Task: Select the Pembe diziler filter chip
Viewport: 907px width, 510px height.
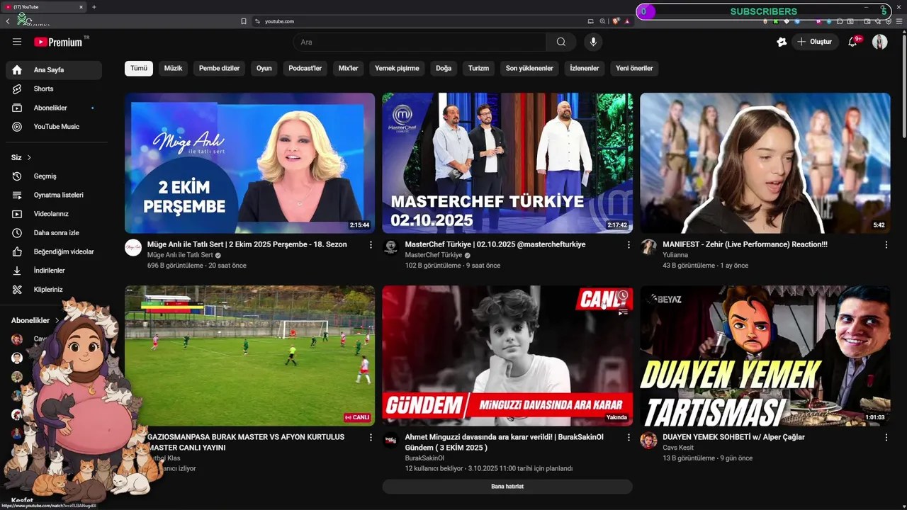Action: [x=219, y=68]
